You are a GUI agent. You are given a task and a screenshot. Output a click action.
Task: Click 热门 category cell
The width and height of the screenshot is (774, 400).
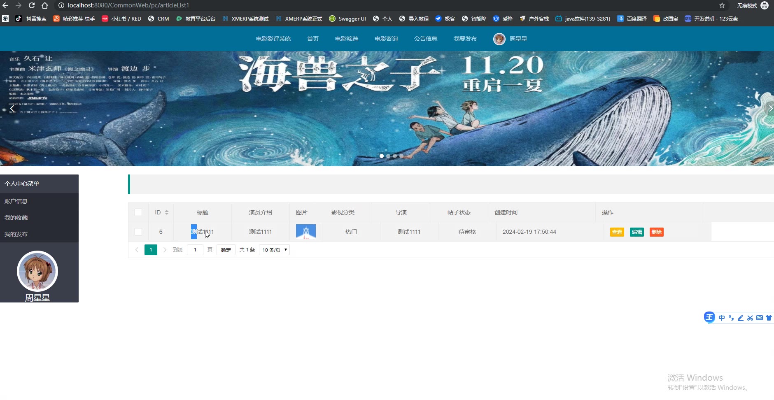pos(351,232)
